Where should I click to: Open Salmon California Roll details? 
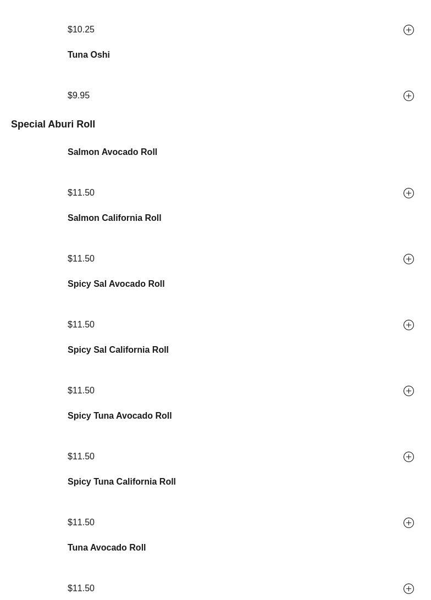pyautogui.click(x=114, y=218)
